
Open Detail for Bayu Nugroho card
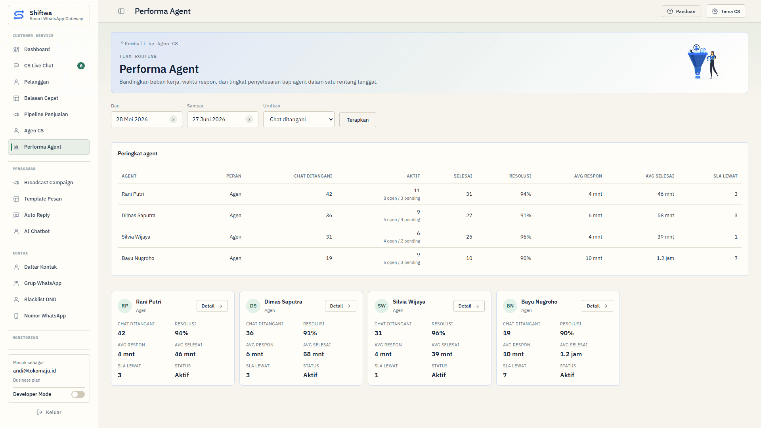[x=597, y=306]
